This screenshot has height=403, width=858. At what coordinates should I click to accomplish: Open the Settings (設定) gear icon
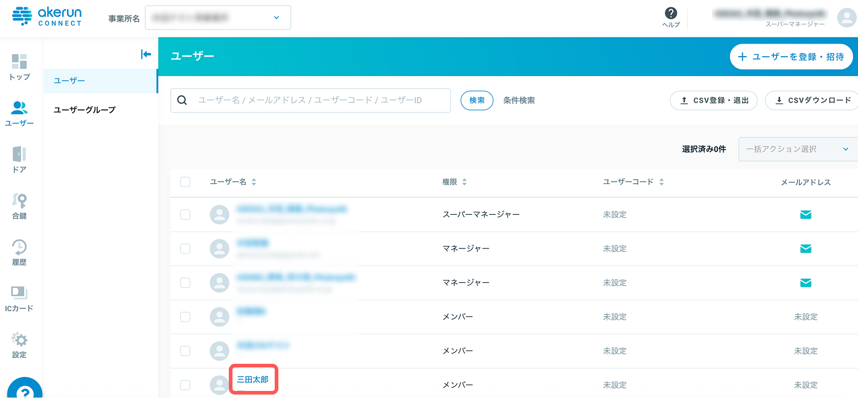click(19, 339)
